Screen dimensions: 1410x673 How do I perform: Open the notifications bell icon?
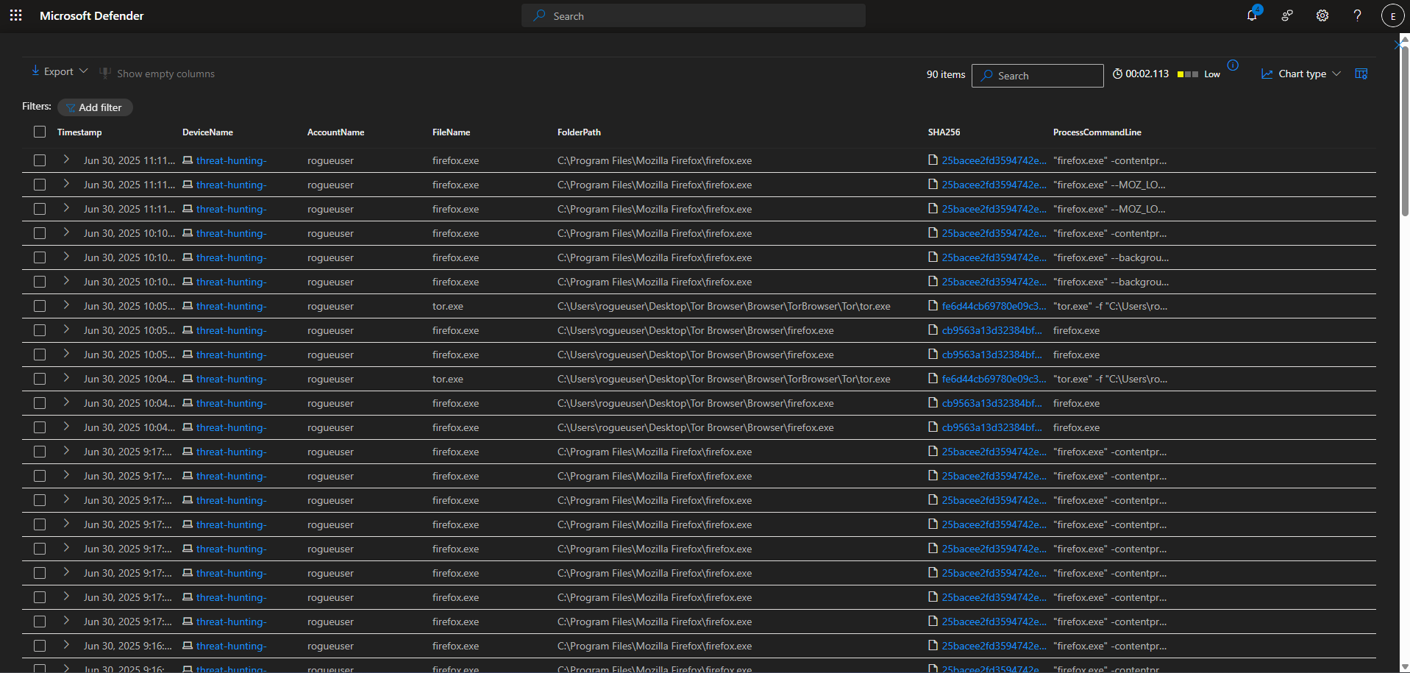(1252, 15)
